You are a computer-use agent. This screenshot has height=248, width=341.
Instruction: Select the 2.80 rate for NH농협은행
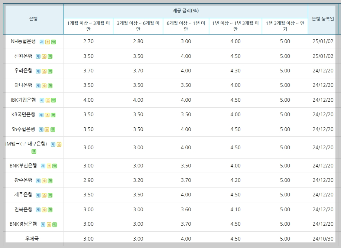click(138, 41)
